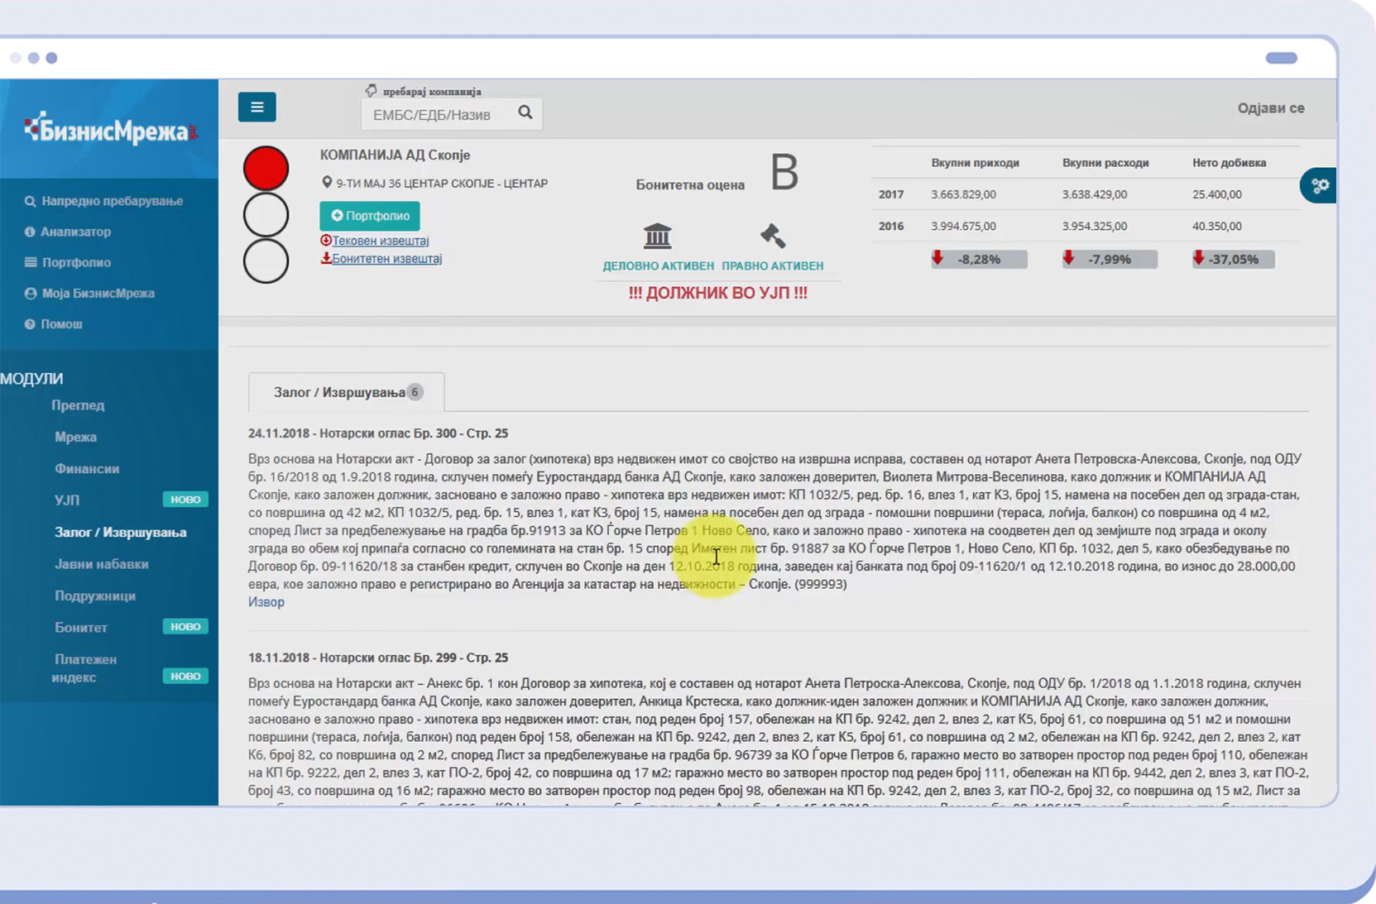Click the пребарај компанија tag icon
This screenshot has height=904, width=1376.
pos(371,90)
